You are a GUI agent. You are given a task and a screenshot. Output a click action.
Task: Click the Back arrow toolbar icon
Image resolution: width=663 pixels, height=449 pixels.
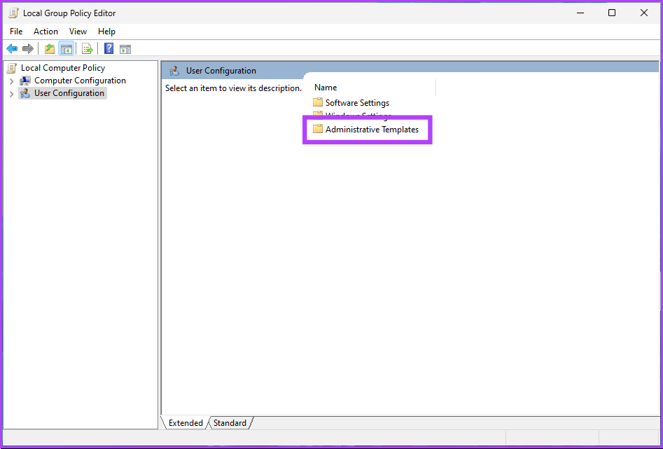(12, 49)
